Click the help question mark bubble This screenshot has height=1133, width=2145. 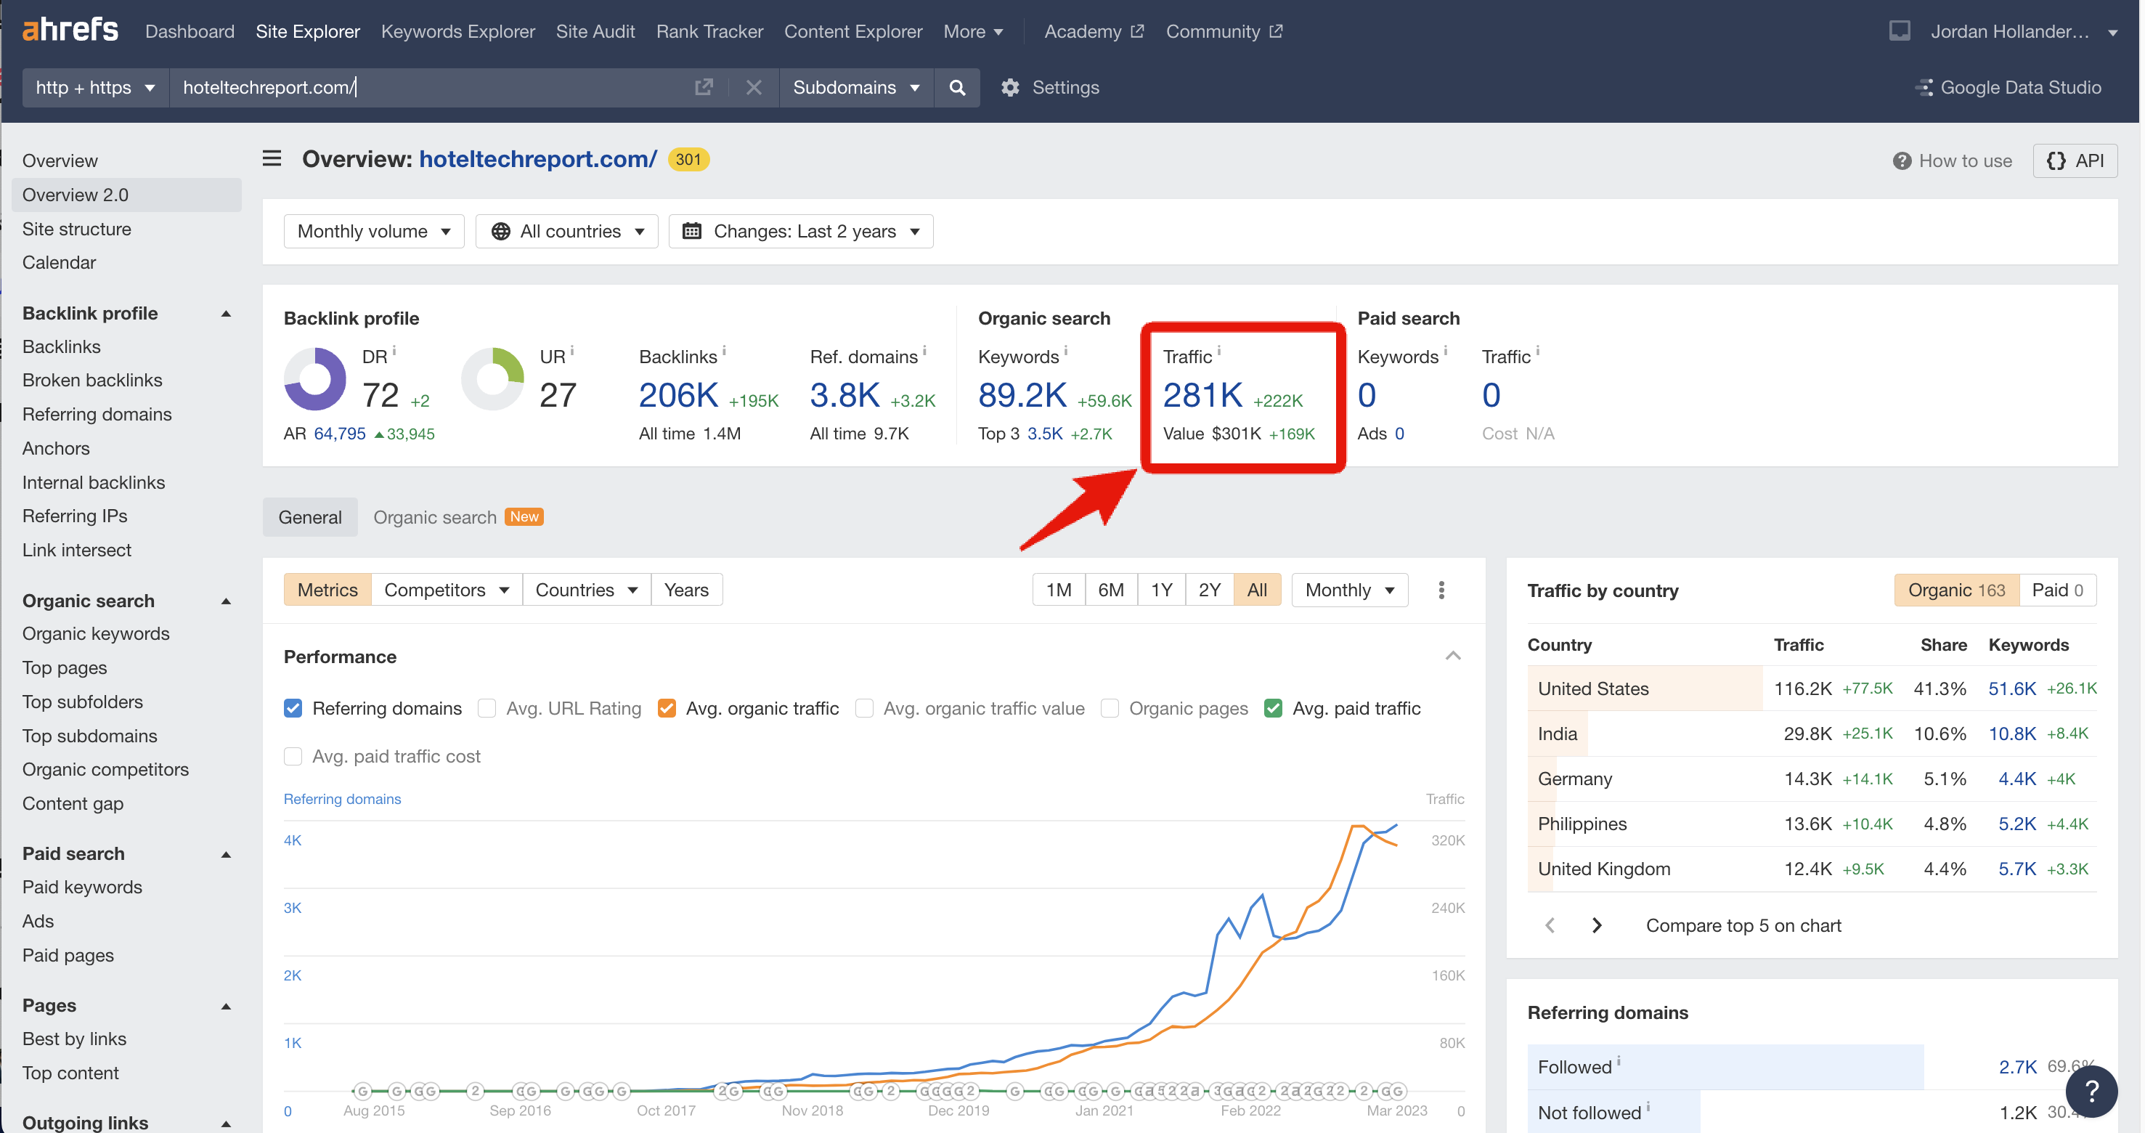2091,1091
